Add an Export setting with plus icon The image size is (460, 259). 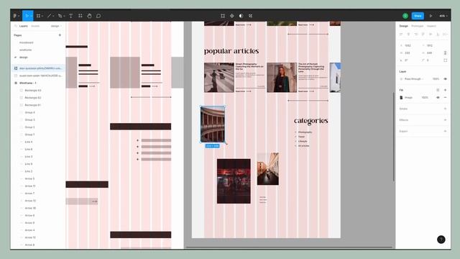coord(445,131)
